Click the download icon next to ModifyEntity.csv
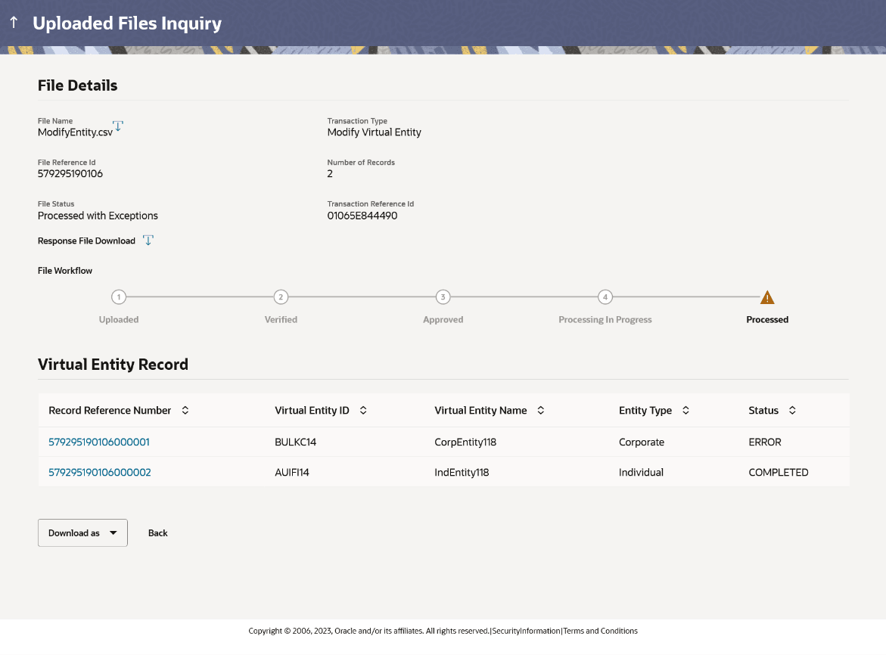The height and width of the screenshot is (655, 886). 118,126
